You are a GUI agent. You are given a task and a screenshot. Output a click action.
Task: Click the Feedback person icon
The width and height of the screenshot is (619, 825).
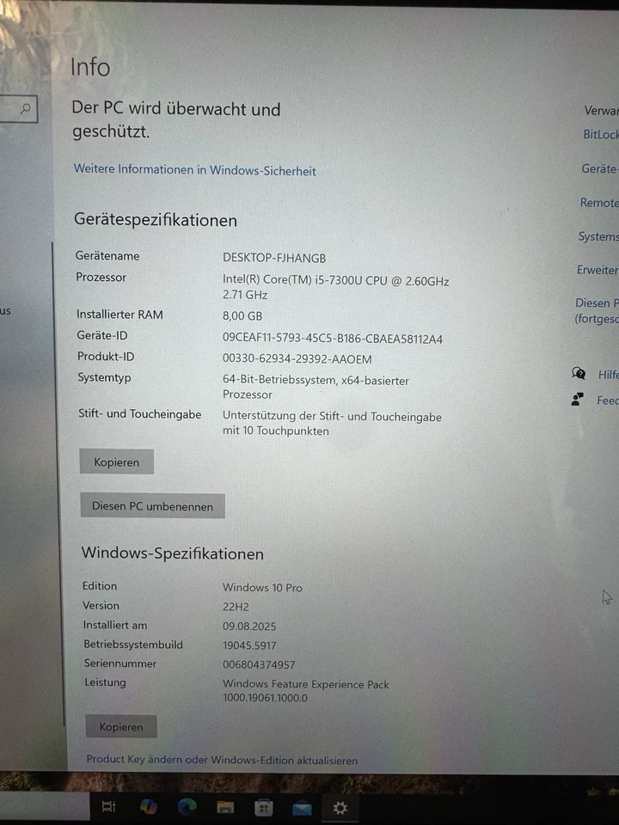[578, 400]
